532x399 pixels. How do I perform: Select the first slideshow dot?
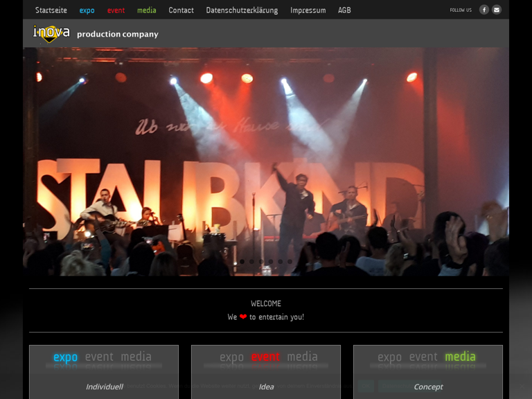(x=242, y=262)
